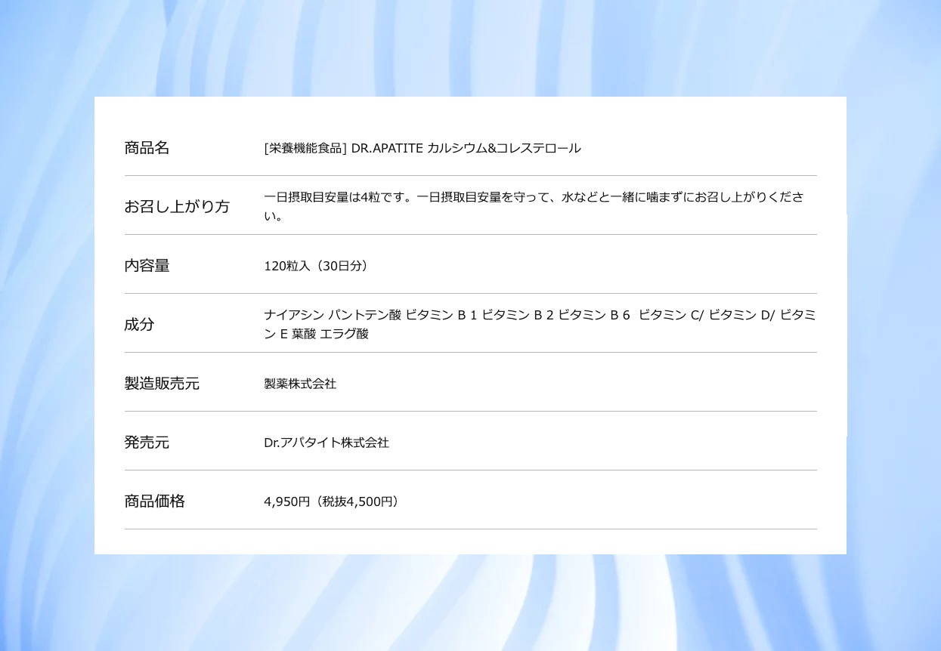Click the 内容量 label
Viewport: 941px width, 651px height.
coord(147,266)
